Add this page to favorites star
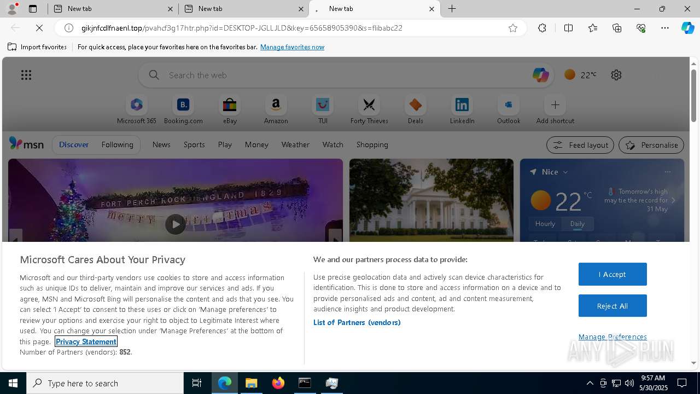This screenshot has height=394, width=700. [x=513, y=28]
